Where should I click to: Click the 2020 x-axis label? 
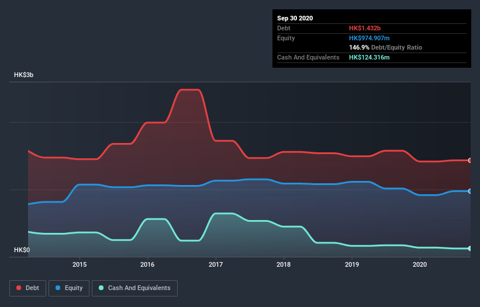(420, 264)
